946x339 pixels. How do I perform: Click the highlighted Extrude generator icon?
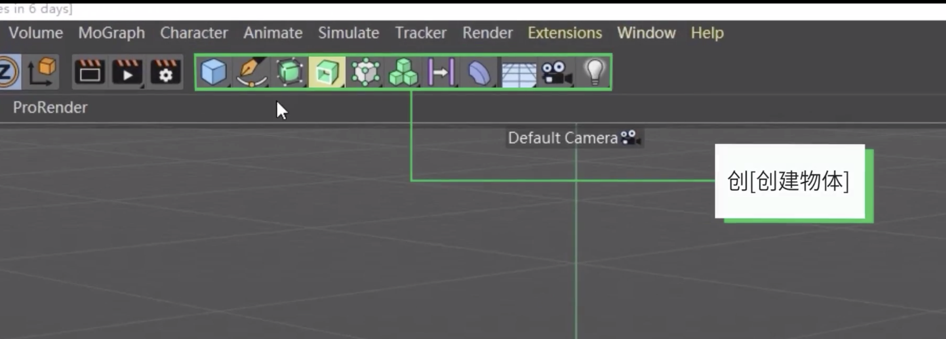coord(327,72)
